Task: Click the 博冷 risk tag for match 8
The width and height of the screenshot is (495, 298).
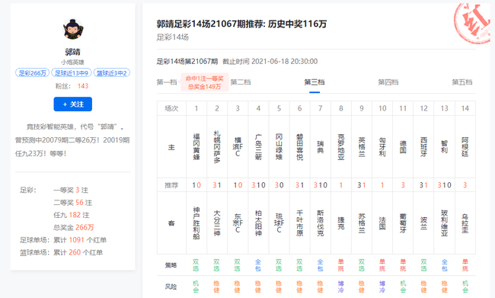Action: 341,287
